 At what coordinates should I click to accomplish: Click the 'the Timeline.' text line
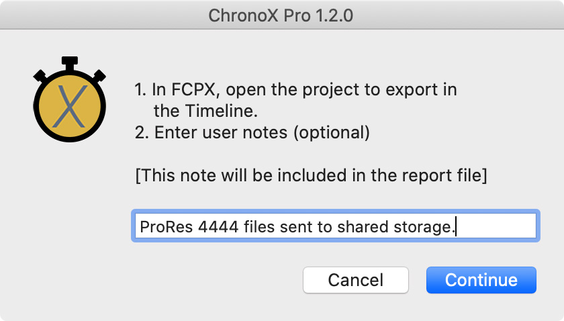[x=205, y=111]
